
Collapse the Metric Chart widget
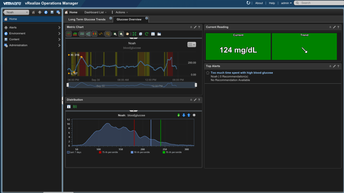(x=191, y=27)
